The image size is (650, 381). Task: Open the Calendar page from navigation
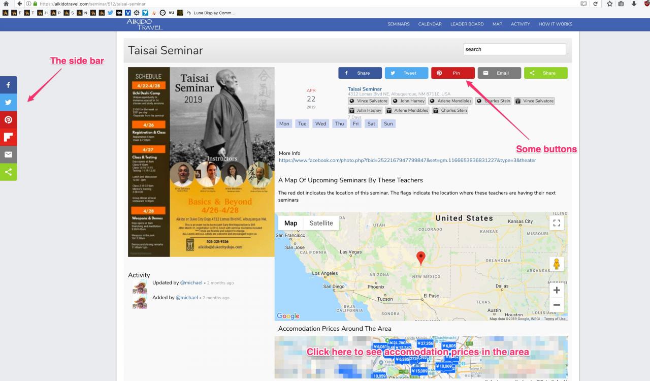[x=430, y=24]
